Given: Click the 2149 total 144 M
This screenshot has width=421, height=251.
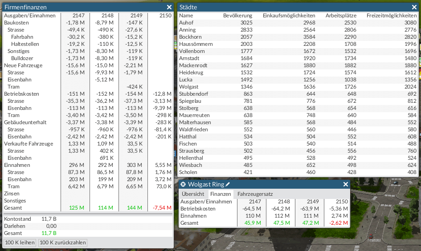Looking at the screenshot, I should click(135, 208).
